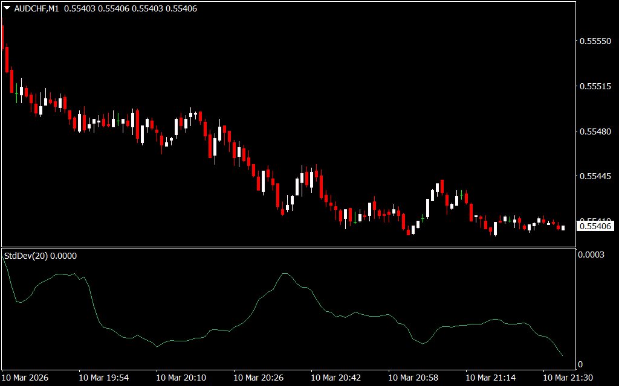Select the last white candle at chart's right edge

[563, 227]
